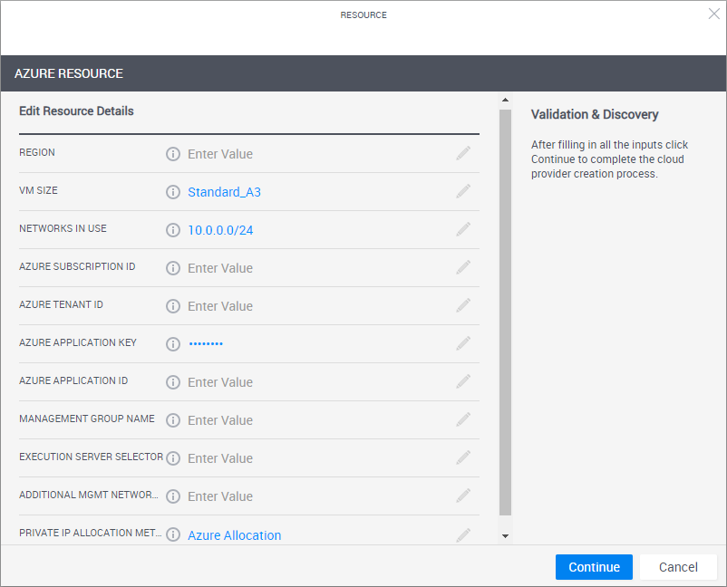Image resolution: width=727 pixels, height=587 pixels.
Task: Select the Standard_A3 VM size value
Action: pyautogui.click(x=224, y=192)
